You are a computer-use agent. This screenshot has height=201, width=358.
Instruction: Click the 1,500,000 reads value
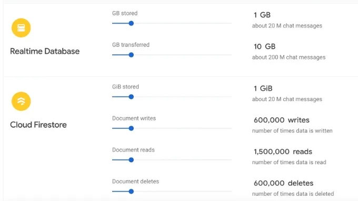[x=283, y=152]
